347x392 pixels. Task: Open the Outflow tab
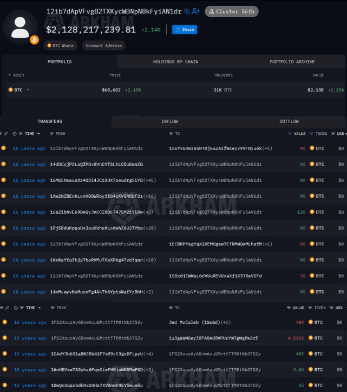pos(289,121)
